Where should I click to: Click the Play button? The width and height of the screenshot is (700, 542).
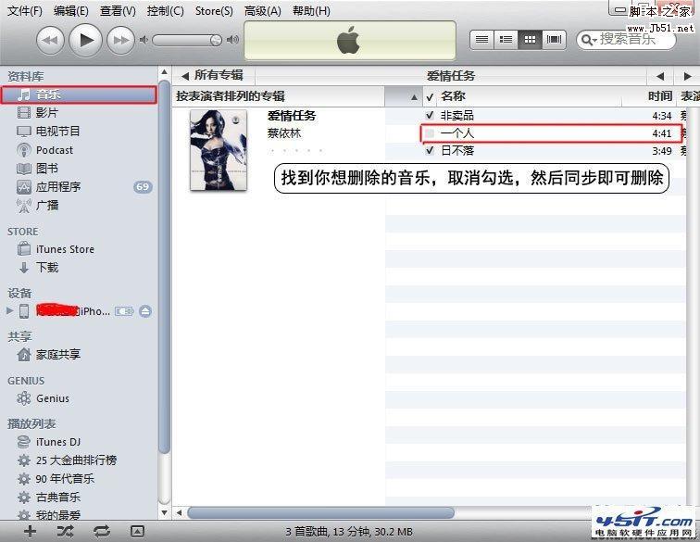86,39
